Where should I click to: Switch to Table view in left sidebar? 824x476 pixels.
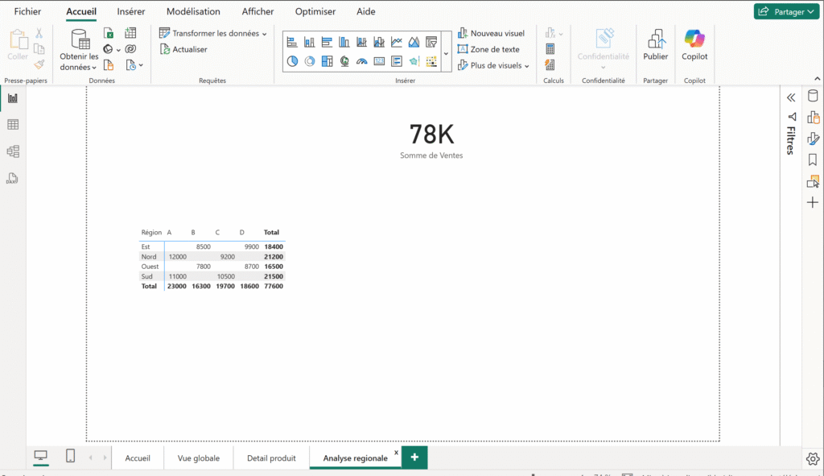click(12, 124)
